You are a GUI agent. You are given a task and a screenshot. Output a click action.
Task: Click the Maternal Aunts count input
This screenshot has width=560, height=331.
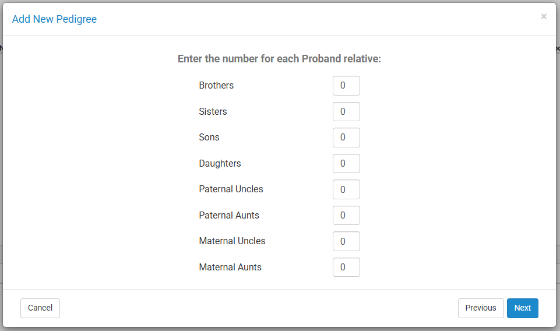click(346, 267)
